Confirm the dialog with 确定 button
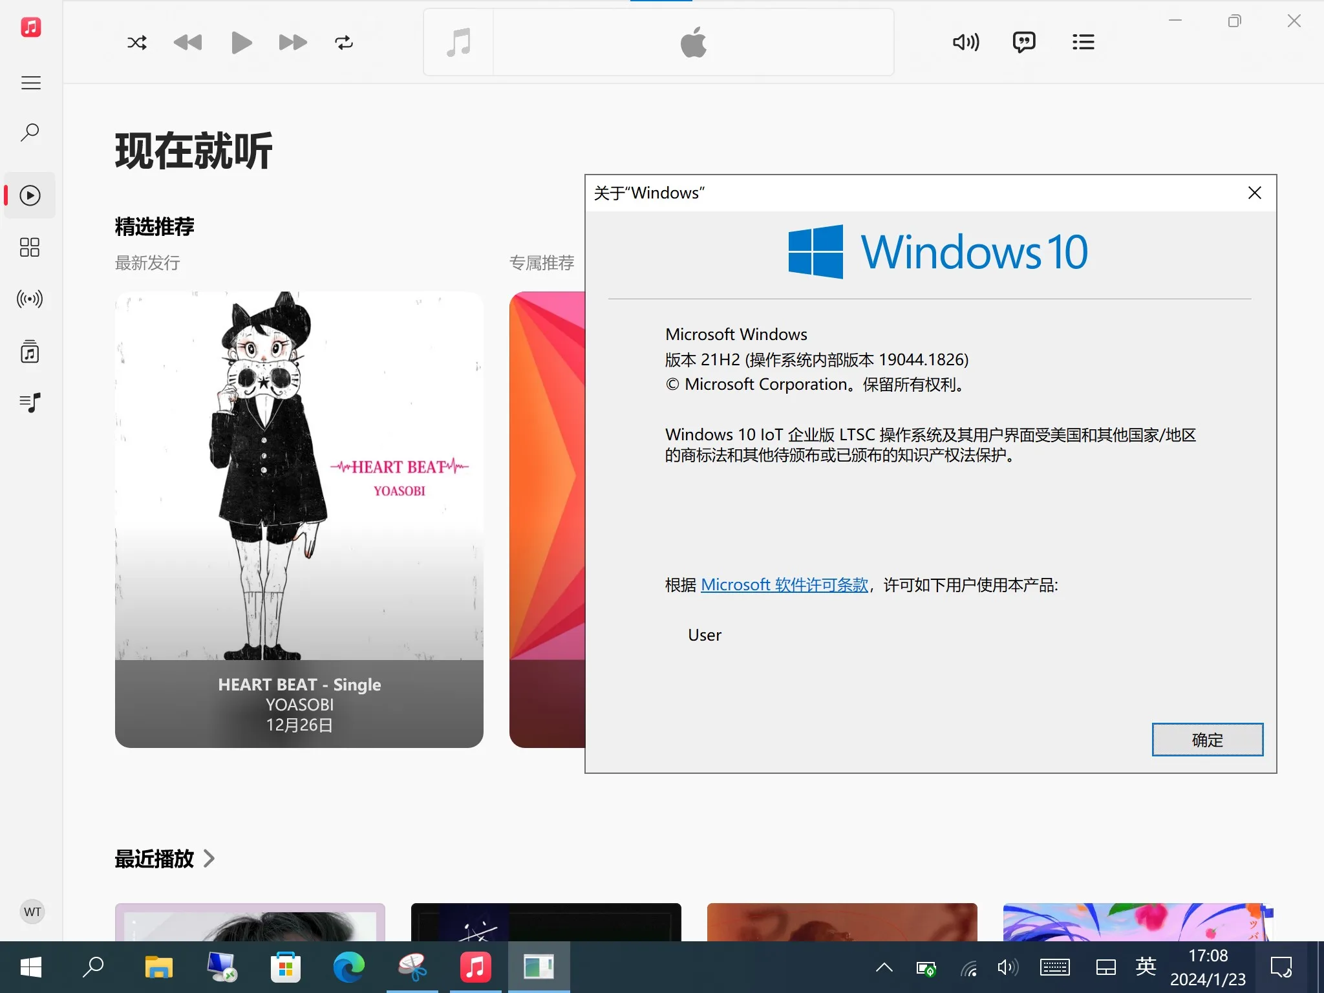Screen dimensions: 1324x993 coord(1207,740)
